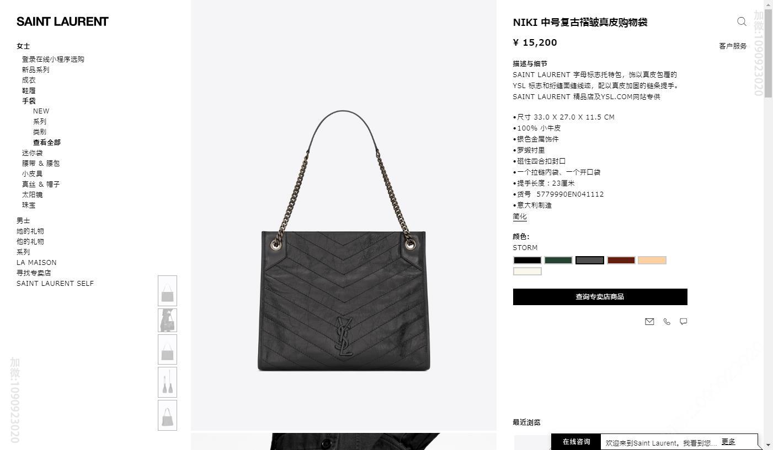
Task: Open the 类别 submenu under 手袋
Action: point(40,132)
